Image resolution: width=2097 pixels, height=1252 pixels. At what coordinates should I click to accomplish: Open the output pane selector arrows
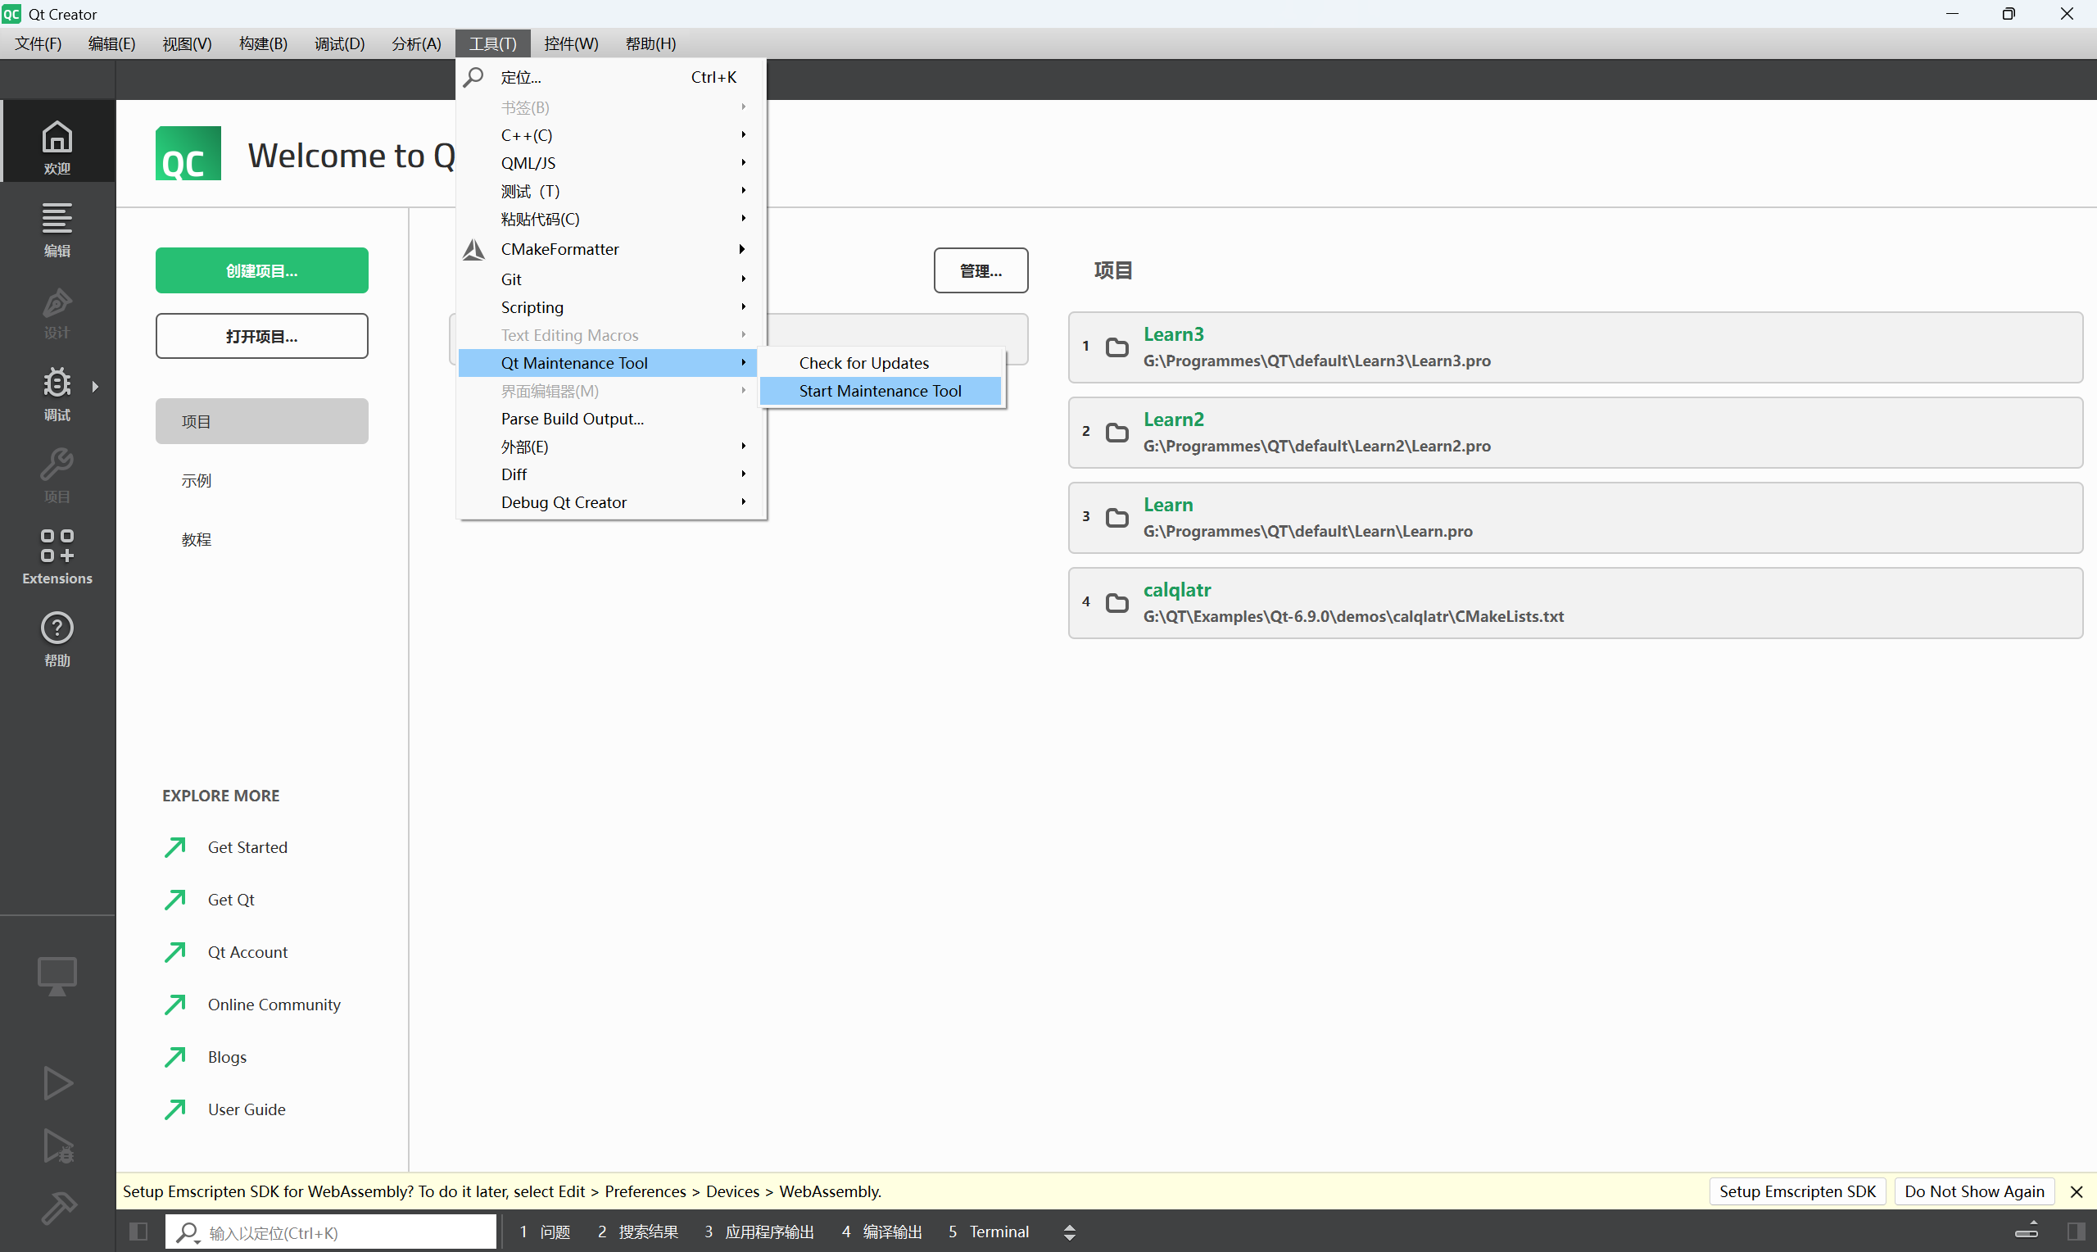(1070, 1232)
